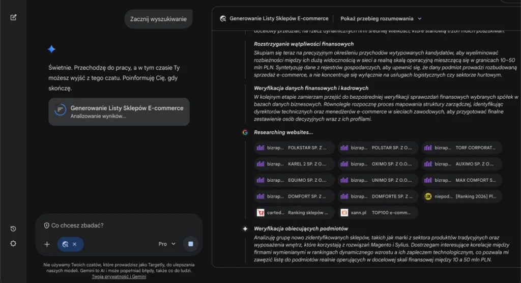Click heading 'Weryfikacja danych finansowych i kadrowych'
Viewport: 521px width, 283px height.
point(311,88)
